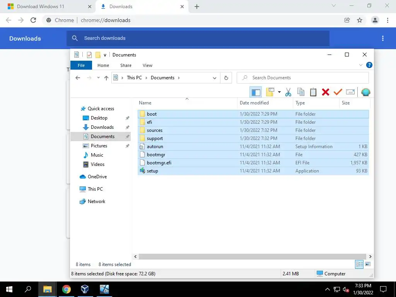Image resolution: width=396 pixels, height=297 pixels.
Task: Open Windows Start menu
Action: pyautogui.click(x=9, y=289)
